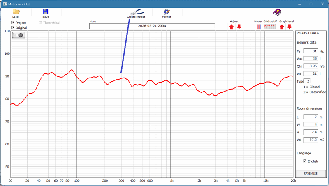329x186 pixels.
Task: Toggle the Moder room modes icon
Action: [259, 27]
